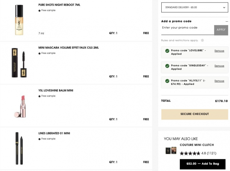
Task: Click the rules and restrictions info icon
Action: [202, 40]
